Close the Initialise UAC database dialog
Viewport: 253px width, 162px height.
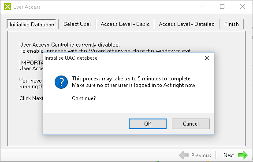pos(207,58)
